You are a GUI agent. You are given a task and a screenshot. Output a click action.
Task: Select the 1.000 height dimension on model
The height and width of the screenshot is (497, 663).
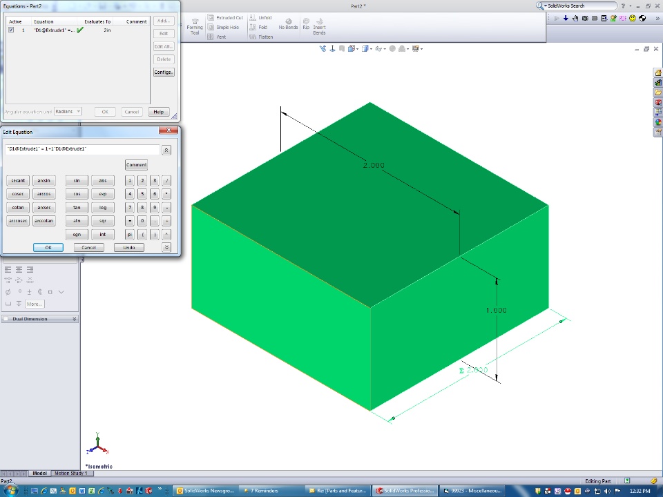click(496, 310)
